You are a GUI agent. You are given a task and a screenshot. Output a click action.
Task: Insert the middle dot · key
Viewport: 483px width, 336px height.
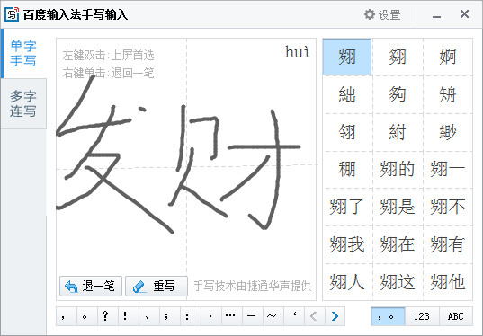(210, 316)
